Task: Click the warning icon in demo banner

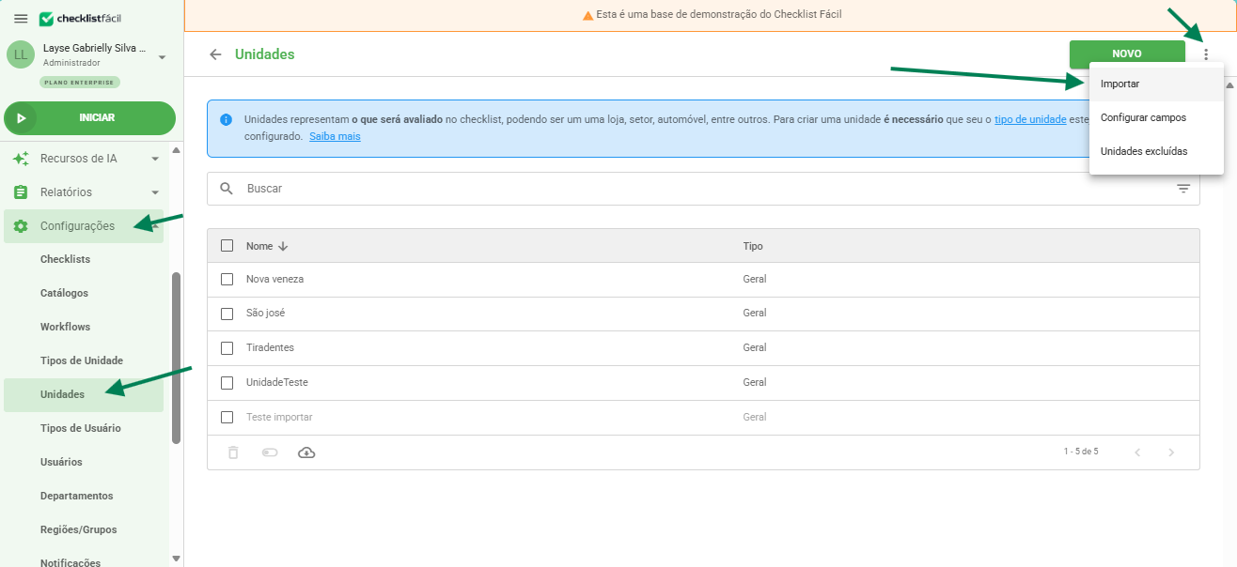Action: pos(587,16)
